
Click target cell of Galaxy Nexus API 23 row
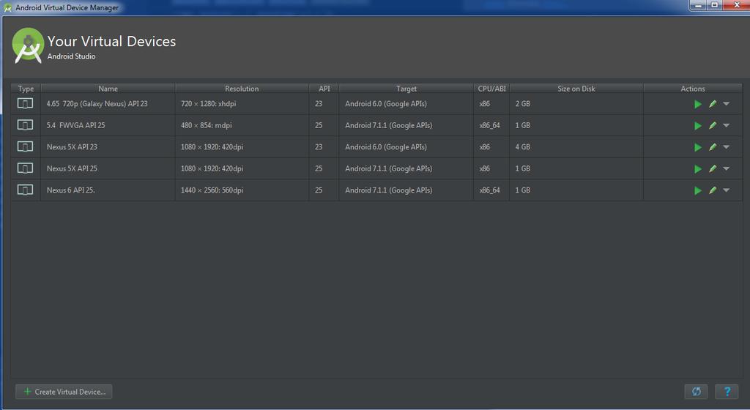tap(406, 104)
